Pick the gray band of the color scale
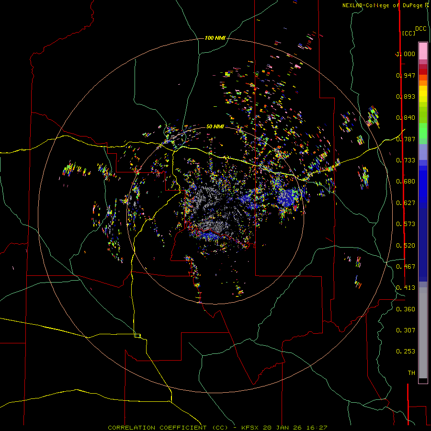Viewport: 431px width, 431px height. (423, 333)
